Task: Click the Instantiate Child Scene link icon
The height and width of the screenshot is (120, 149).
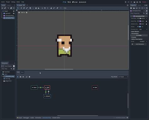Action: click(x=5, y=8)
